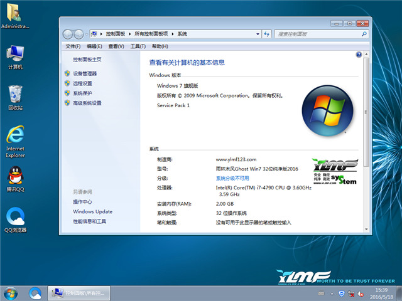Open 远程设置 link
This screenshot has height=301, width=402.
tap(82, 83)
